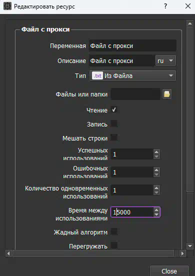
Task: Click the Close button
Action: click(169, 271)
